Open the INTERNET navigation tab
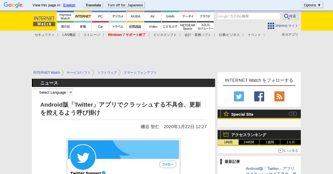The width and height of the screenshot is (333, 174). point(83,16)
